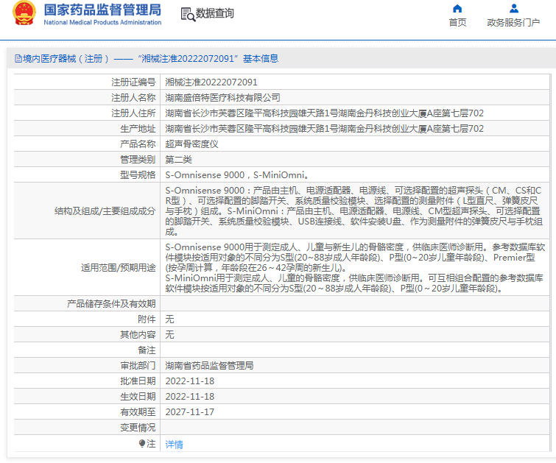Click the 审批部门 label
The width and height of the screenshot is (556, 463).
pos(138,366)
